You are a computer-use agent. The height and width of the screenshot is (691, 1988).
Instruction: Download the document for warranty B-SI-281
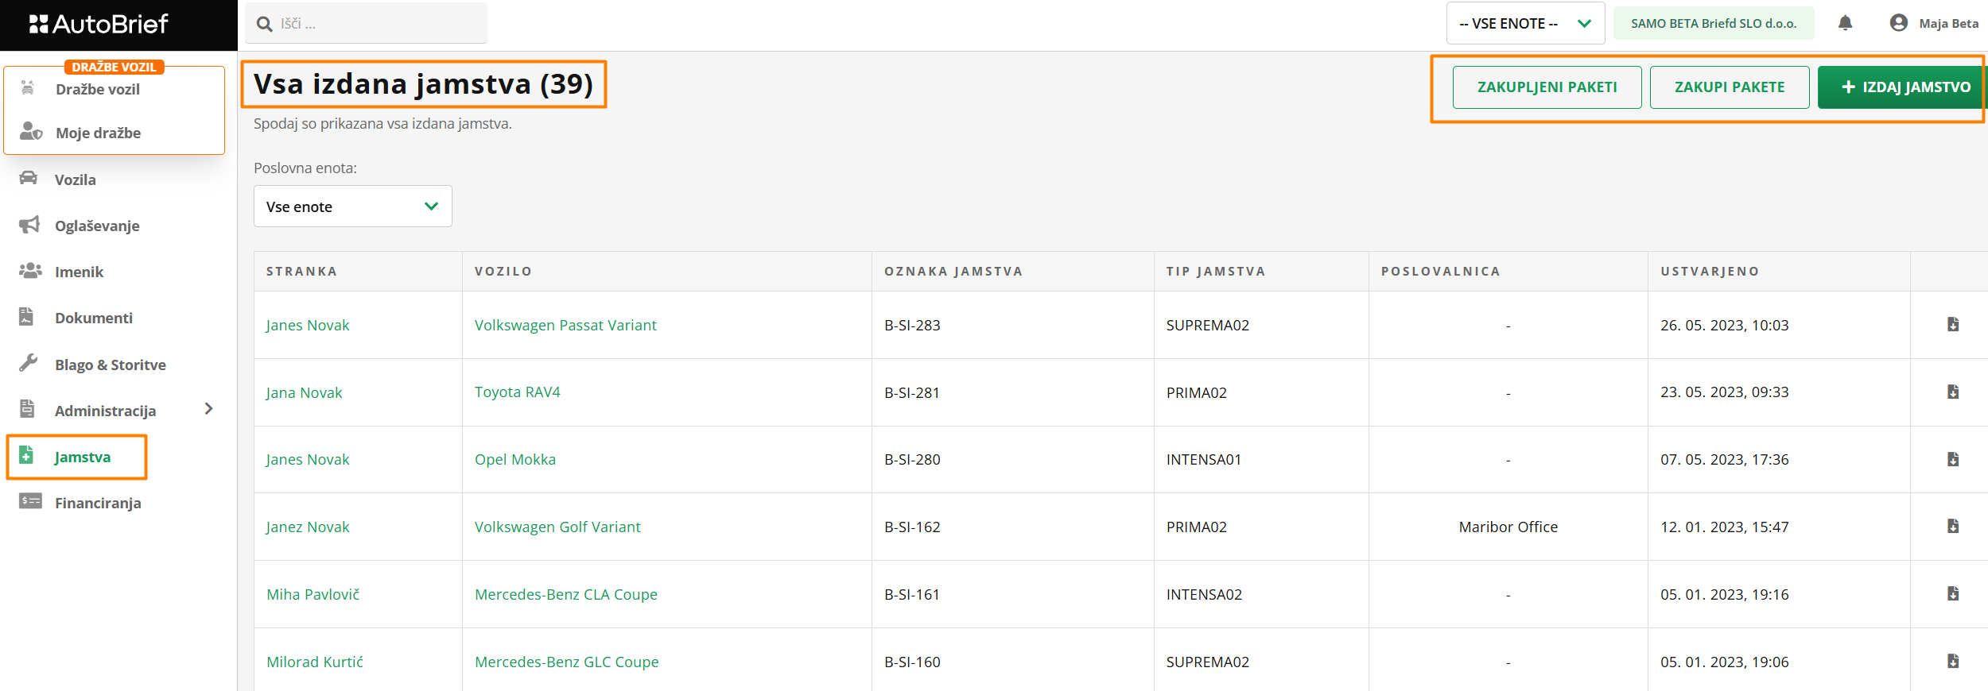click(x=1952, y=392)
